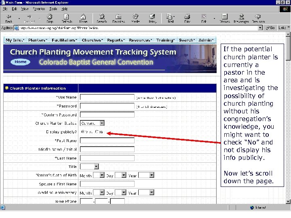
Task: Open the View menu
Action: 25,9
